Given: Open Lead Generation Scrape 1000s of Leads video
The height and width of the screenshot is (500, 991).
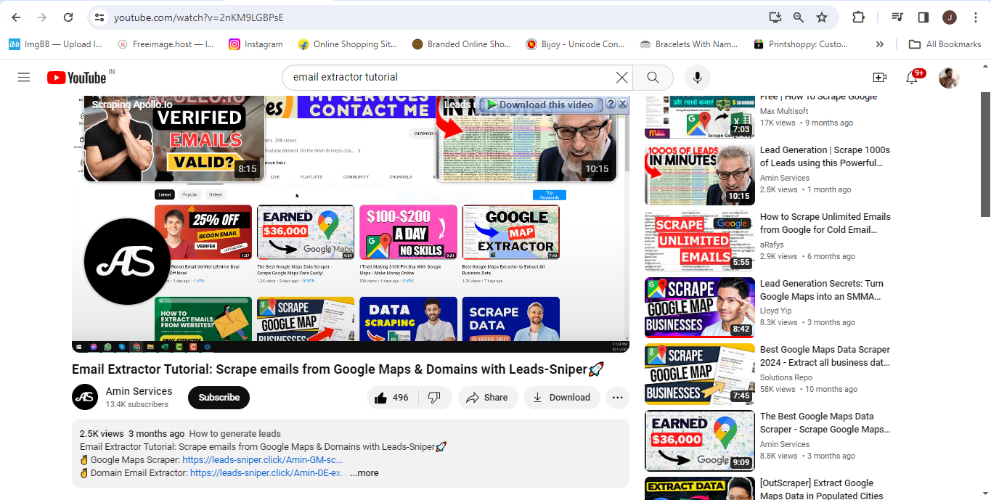Looking at the screenshot, I should 825,157.
